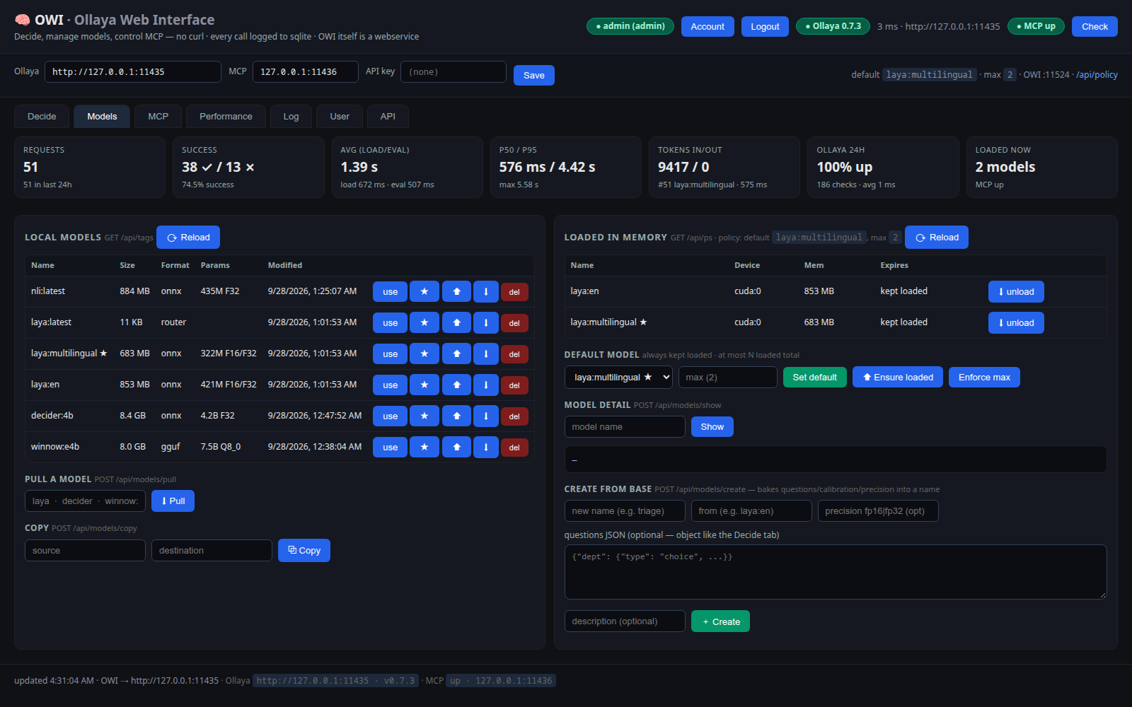Click the Logout button
The width and height of the screenshot is (1132, 707).
[765, 26]
